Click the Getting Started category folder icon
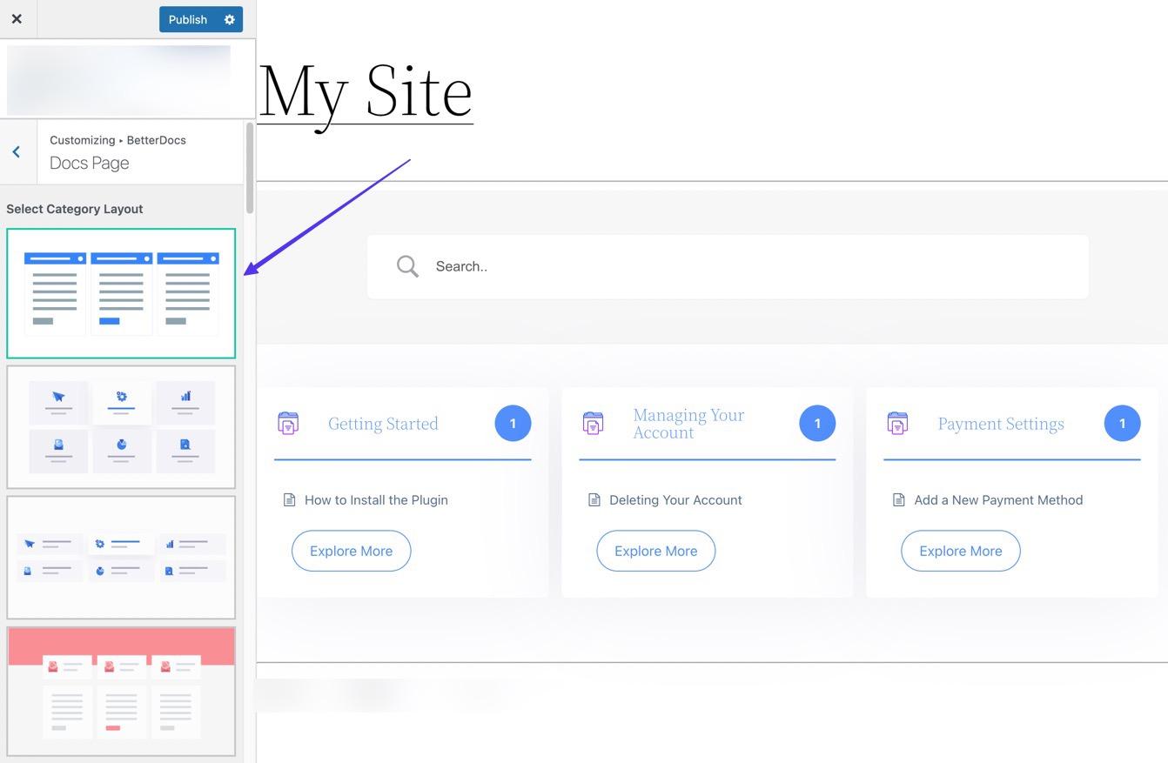Screen dimensions: 1168x763 tap(287, 422)
